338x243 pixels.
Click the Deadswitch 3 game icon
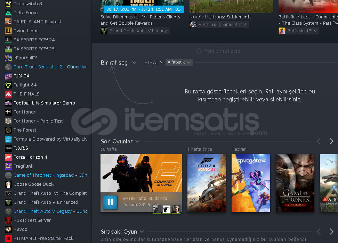click(x=8, y=4)
